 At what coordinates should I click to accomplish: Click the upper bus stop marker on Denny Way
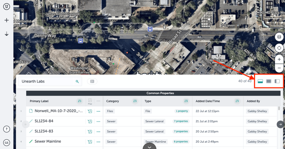pyautogui.click(x=150, y=29)
